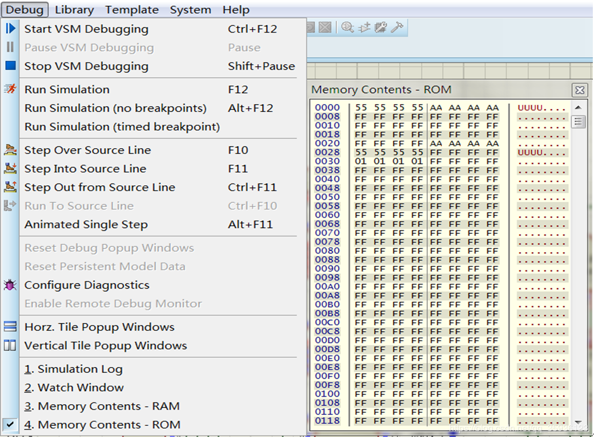Click the magnifier icon in the toolbar
The image size is (594, 439).
(x=347, y=27)
